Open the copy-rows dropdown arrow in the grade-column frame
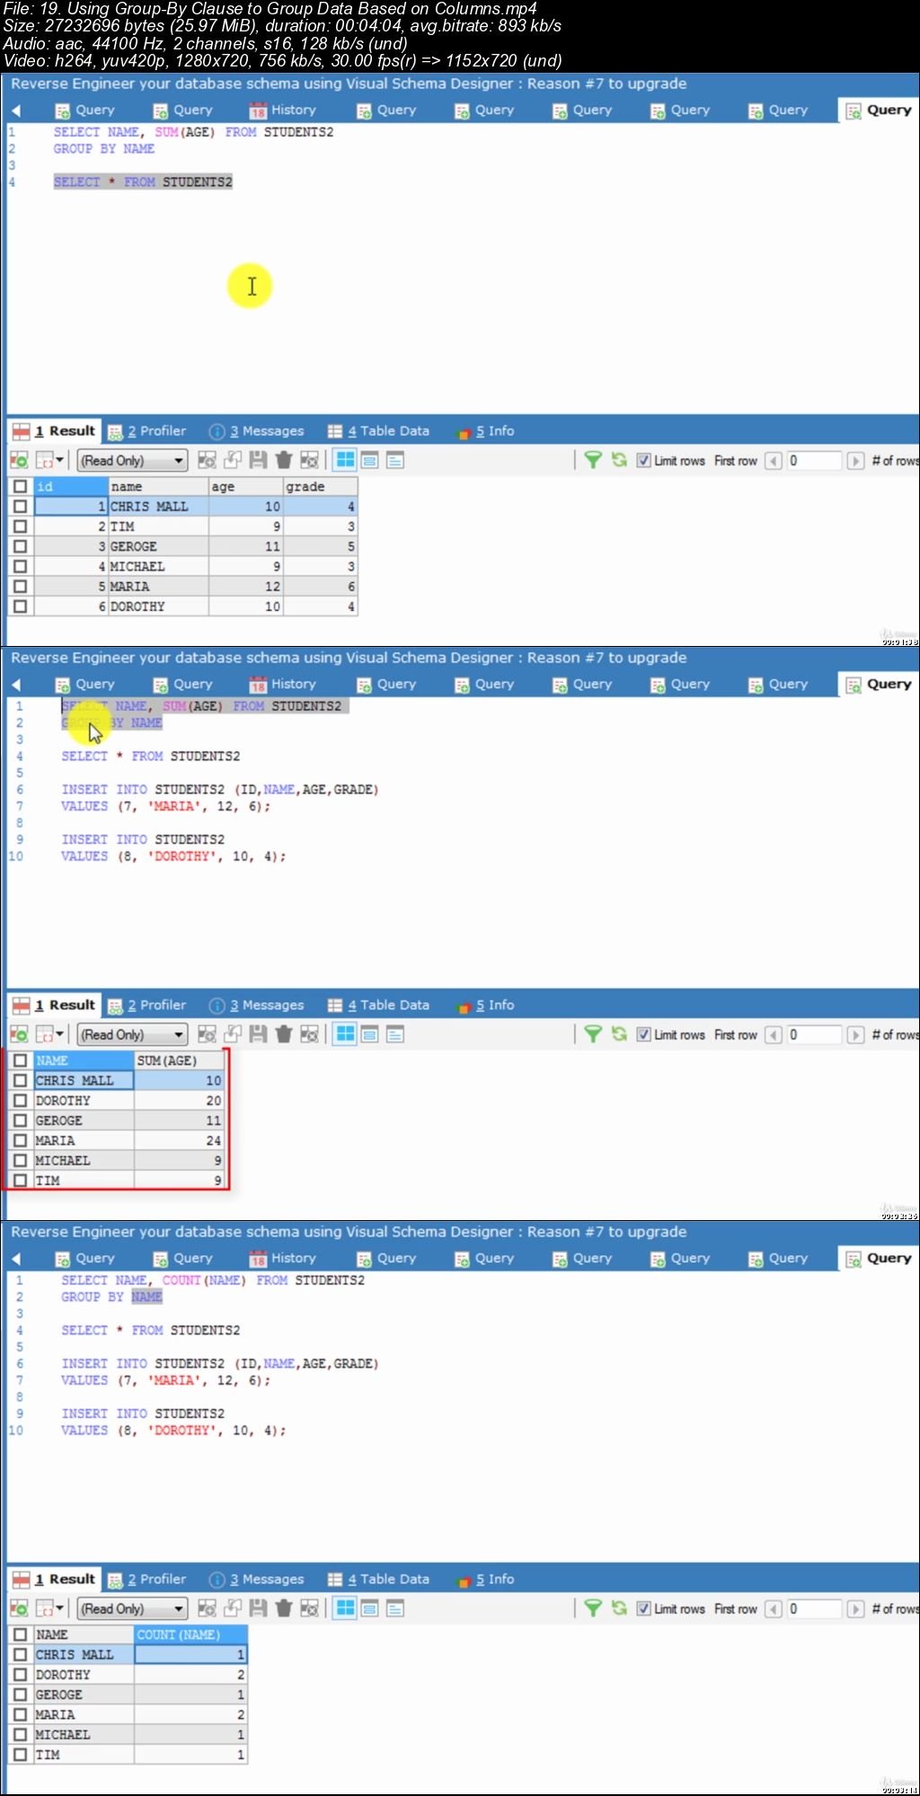Viewport: 920px width, 1796px height. tap(60, 460)
